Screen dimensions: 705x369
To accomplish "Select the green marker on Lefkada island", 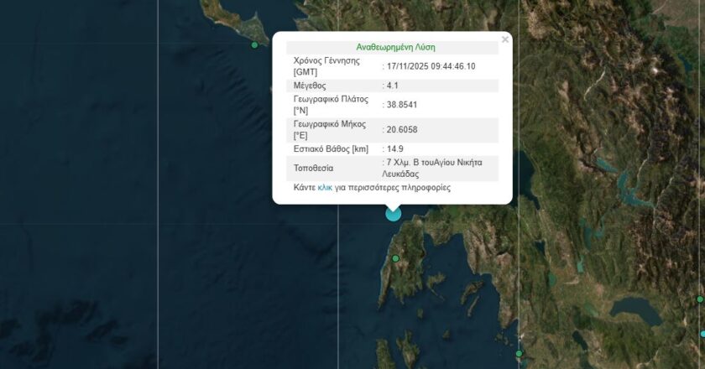I will (x=396, y=258).
